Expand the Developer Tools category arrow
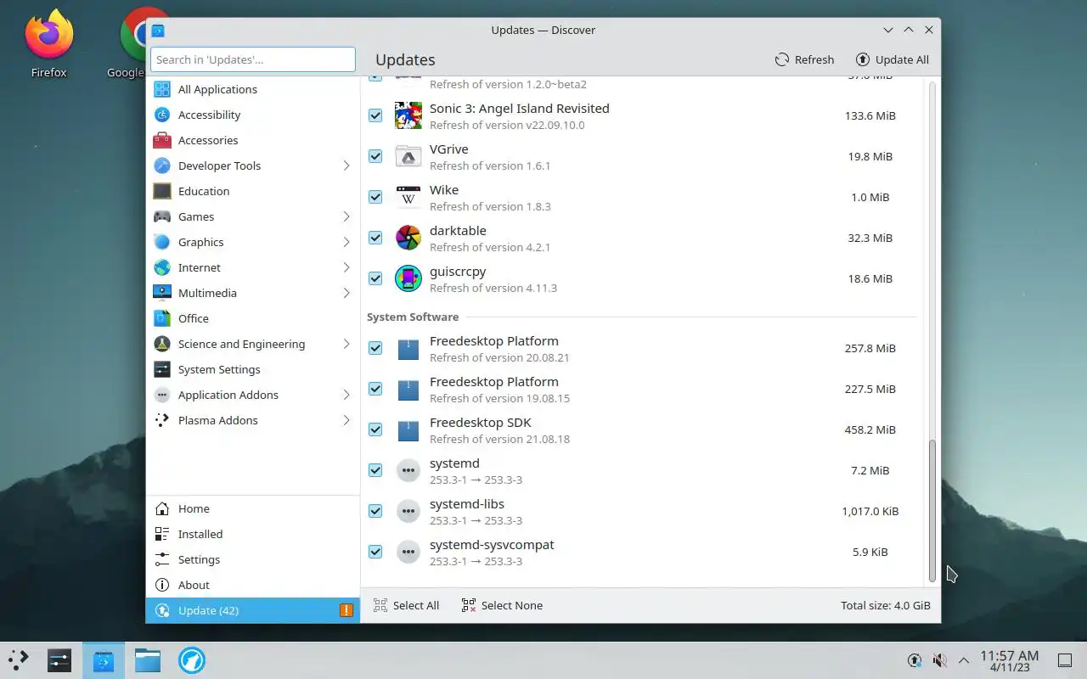Image resolution: width=1087 pixels, height=679 pixels. point(346,166)
